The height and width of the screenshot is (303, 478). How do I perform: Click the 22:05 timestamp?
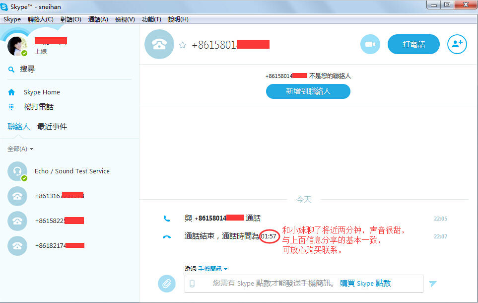440,219
